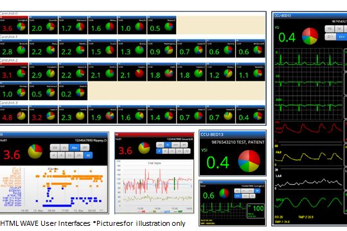Click the mostly red pie chart in the 2.1 tile
This screenshot has width=347, height=231.
[x=139, y=73]
